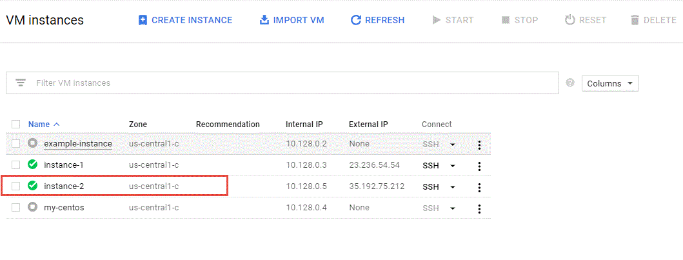Image resolution: width=683 pixels, height=260 pixels.
Task: Sort table by Name column header
Action: tap(39, 124)
